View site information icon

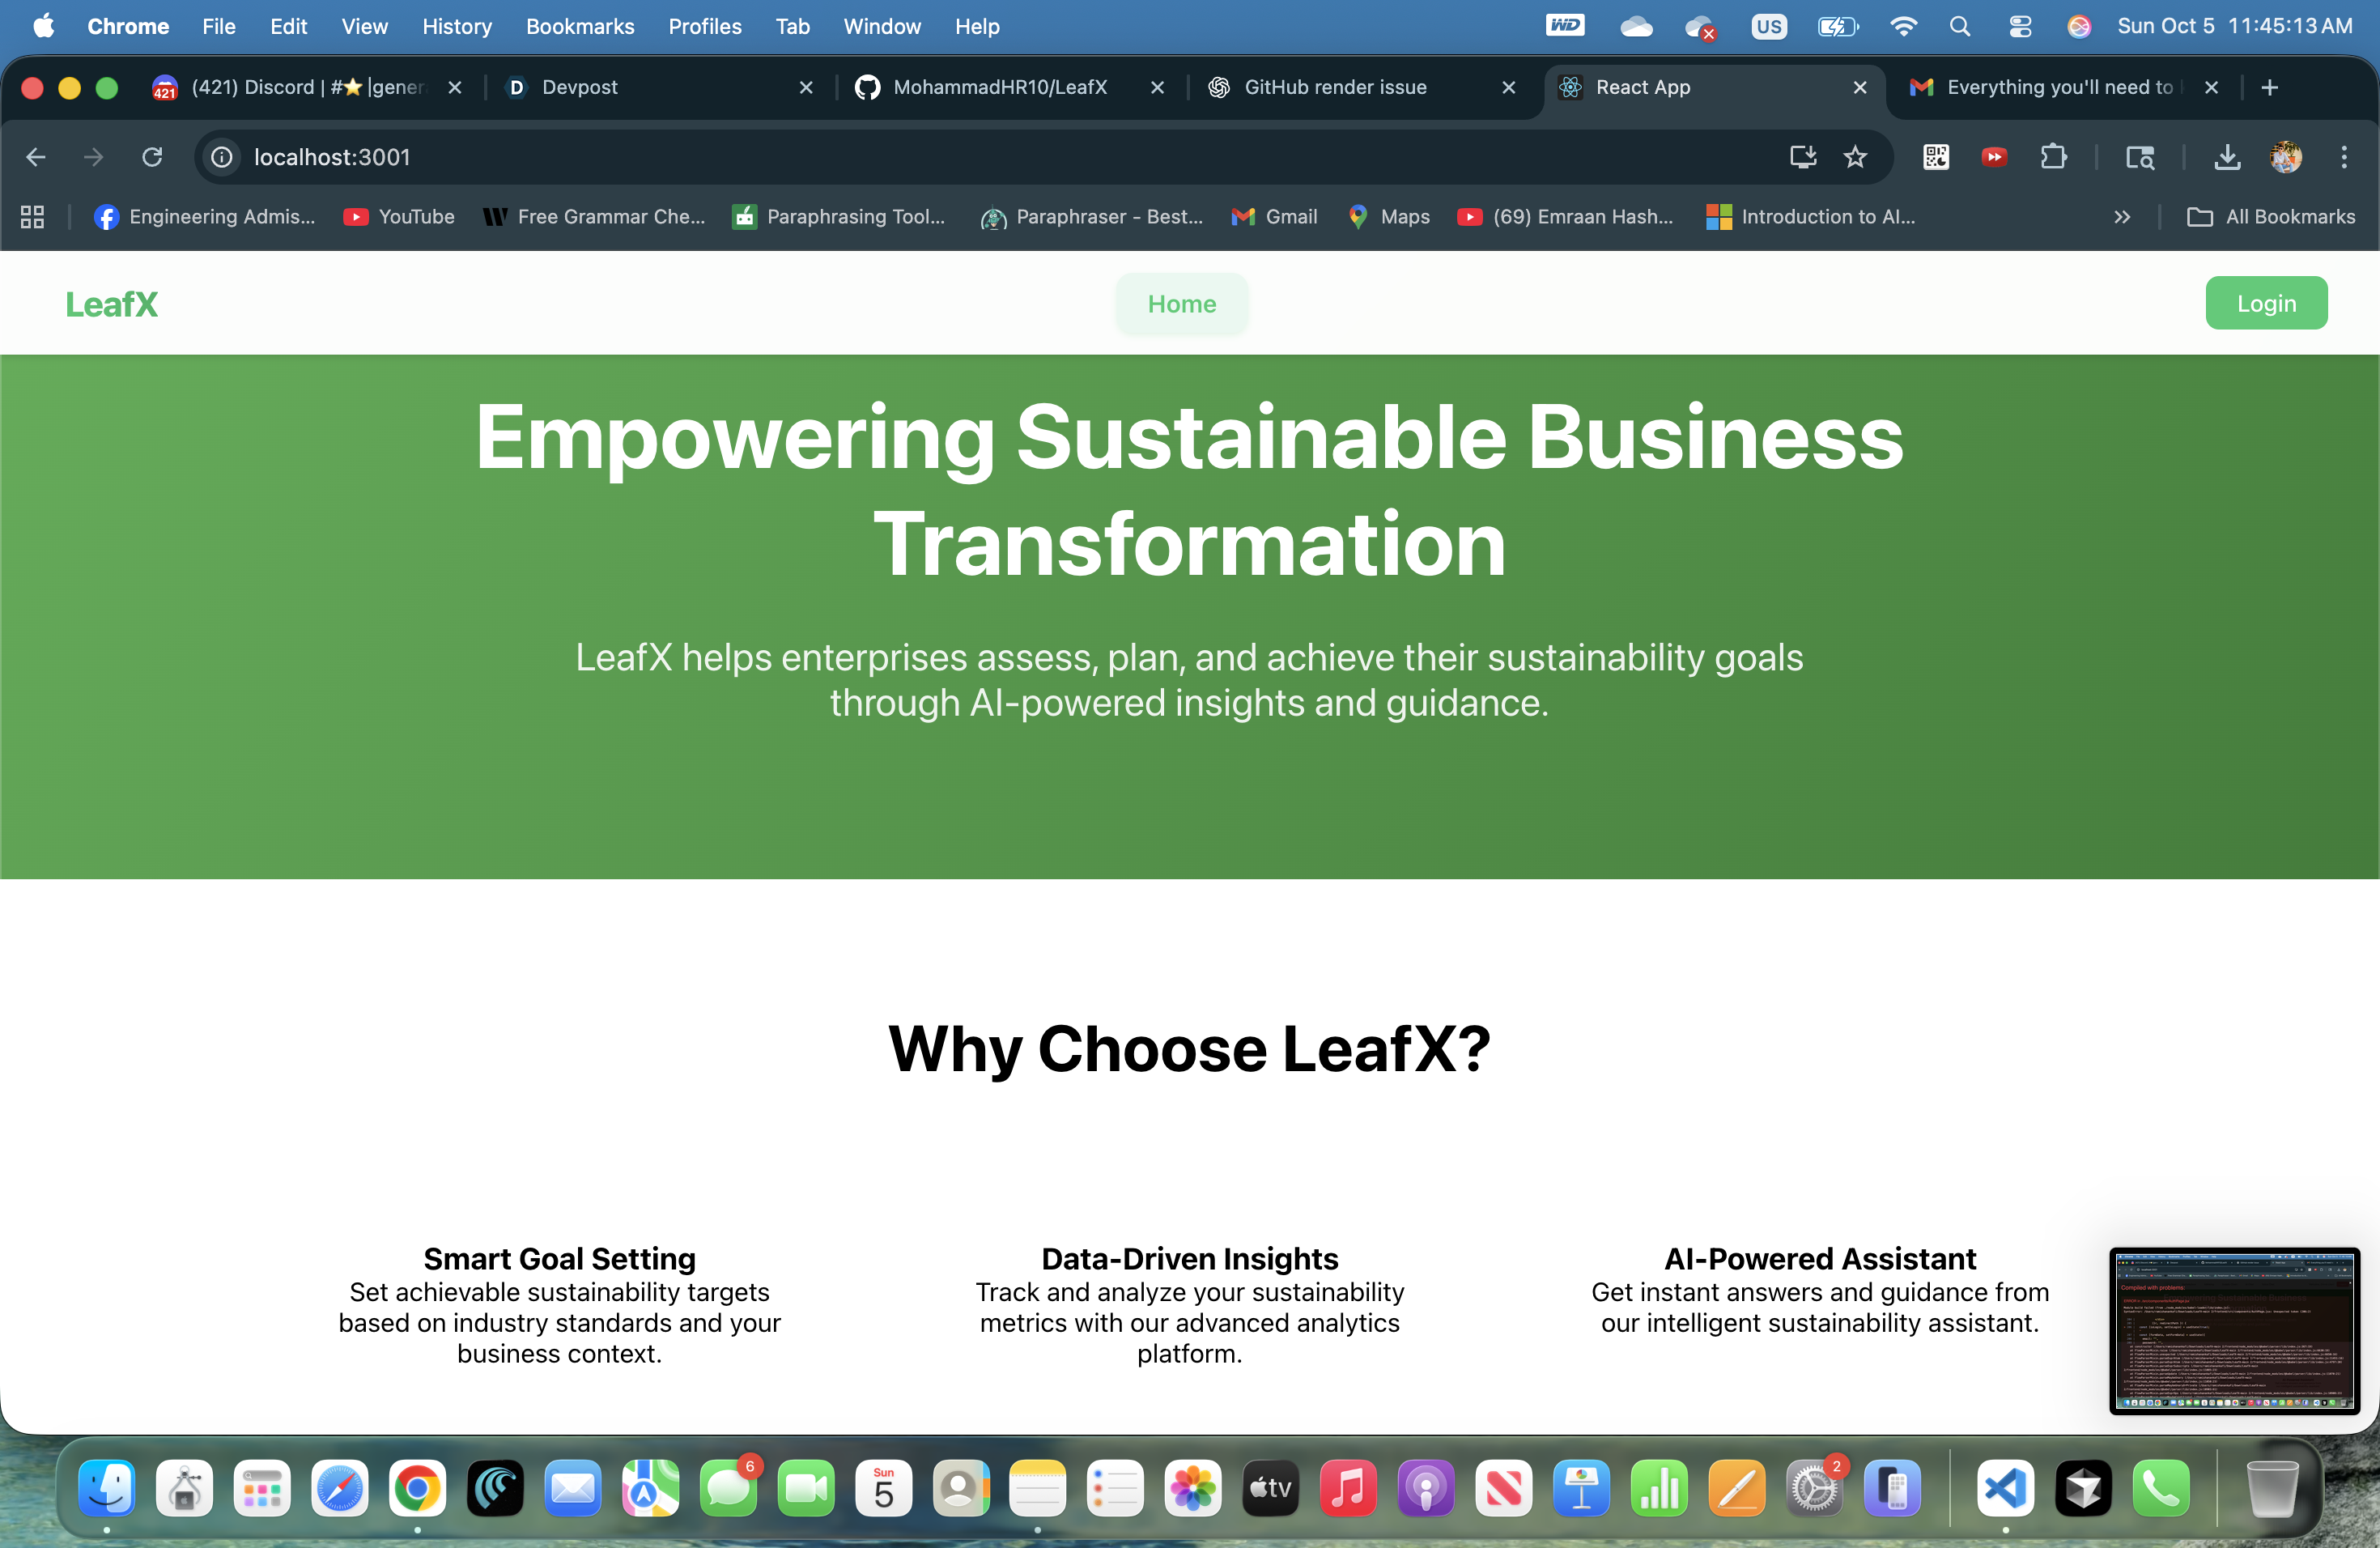point(222,157)
